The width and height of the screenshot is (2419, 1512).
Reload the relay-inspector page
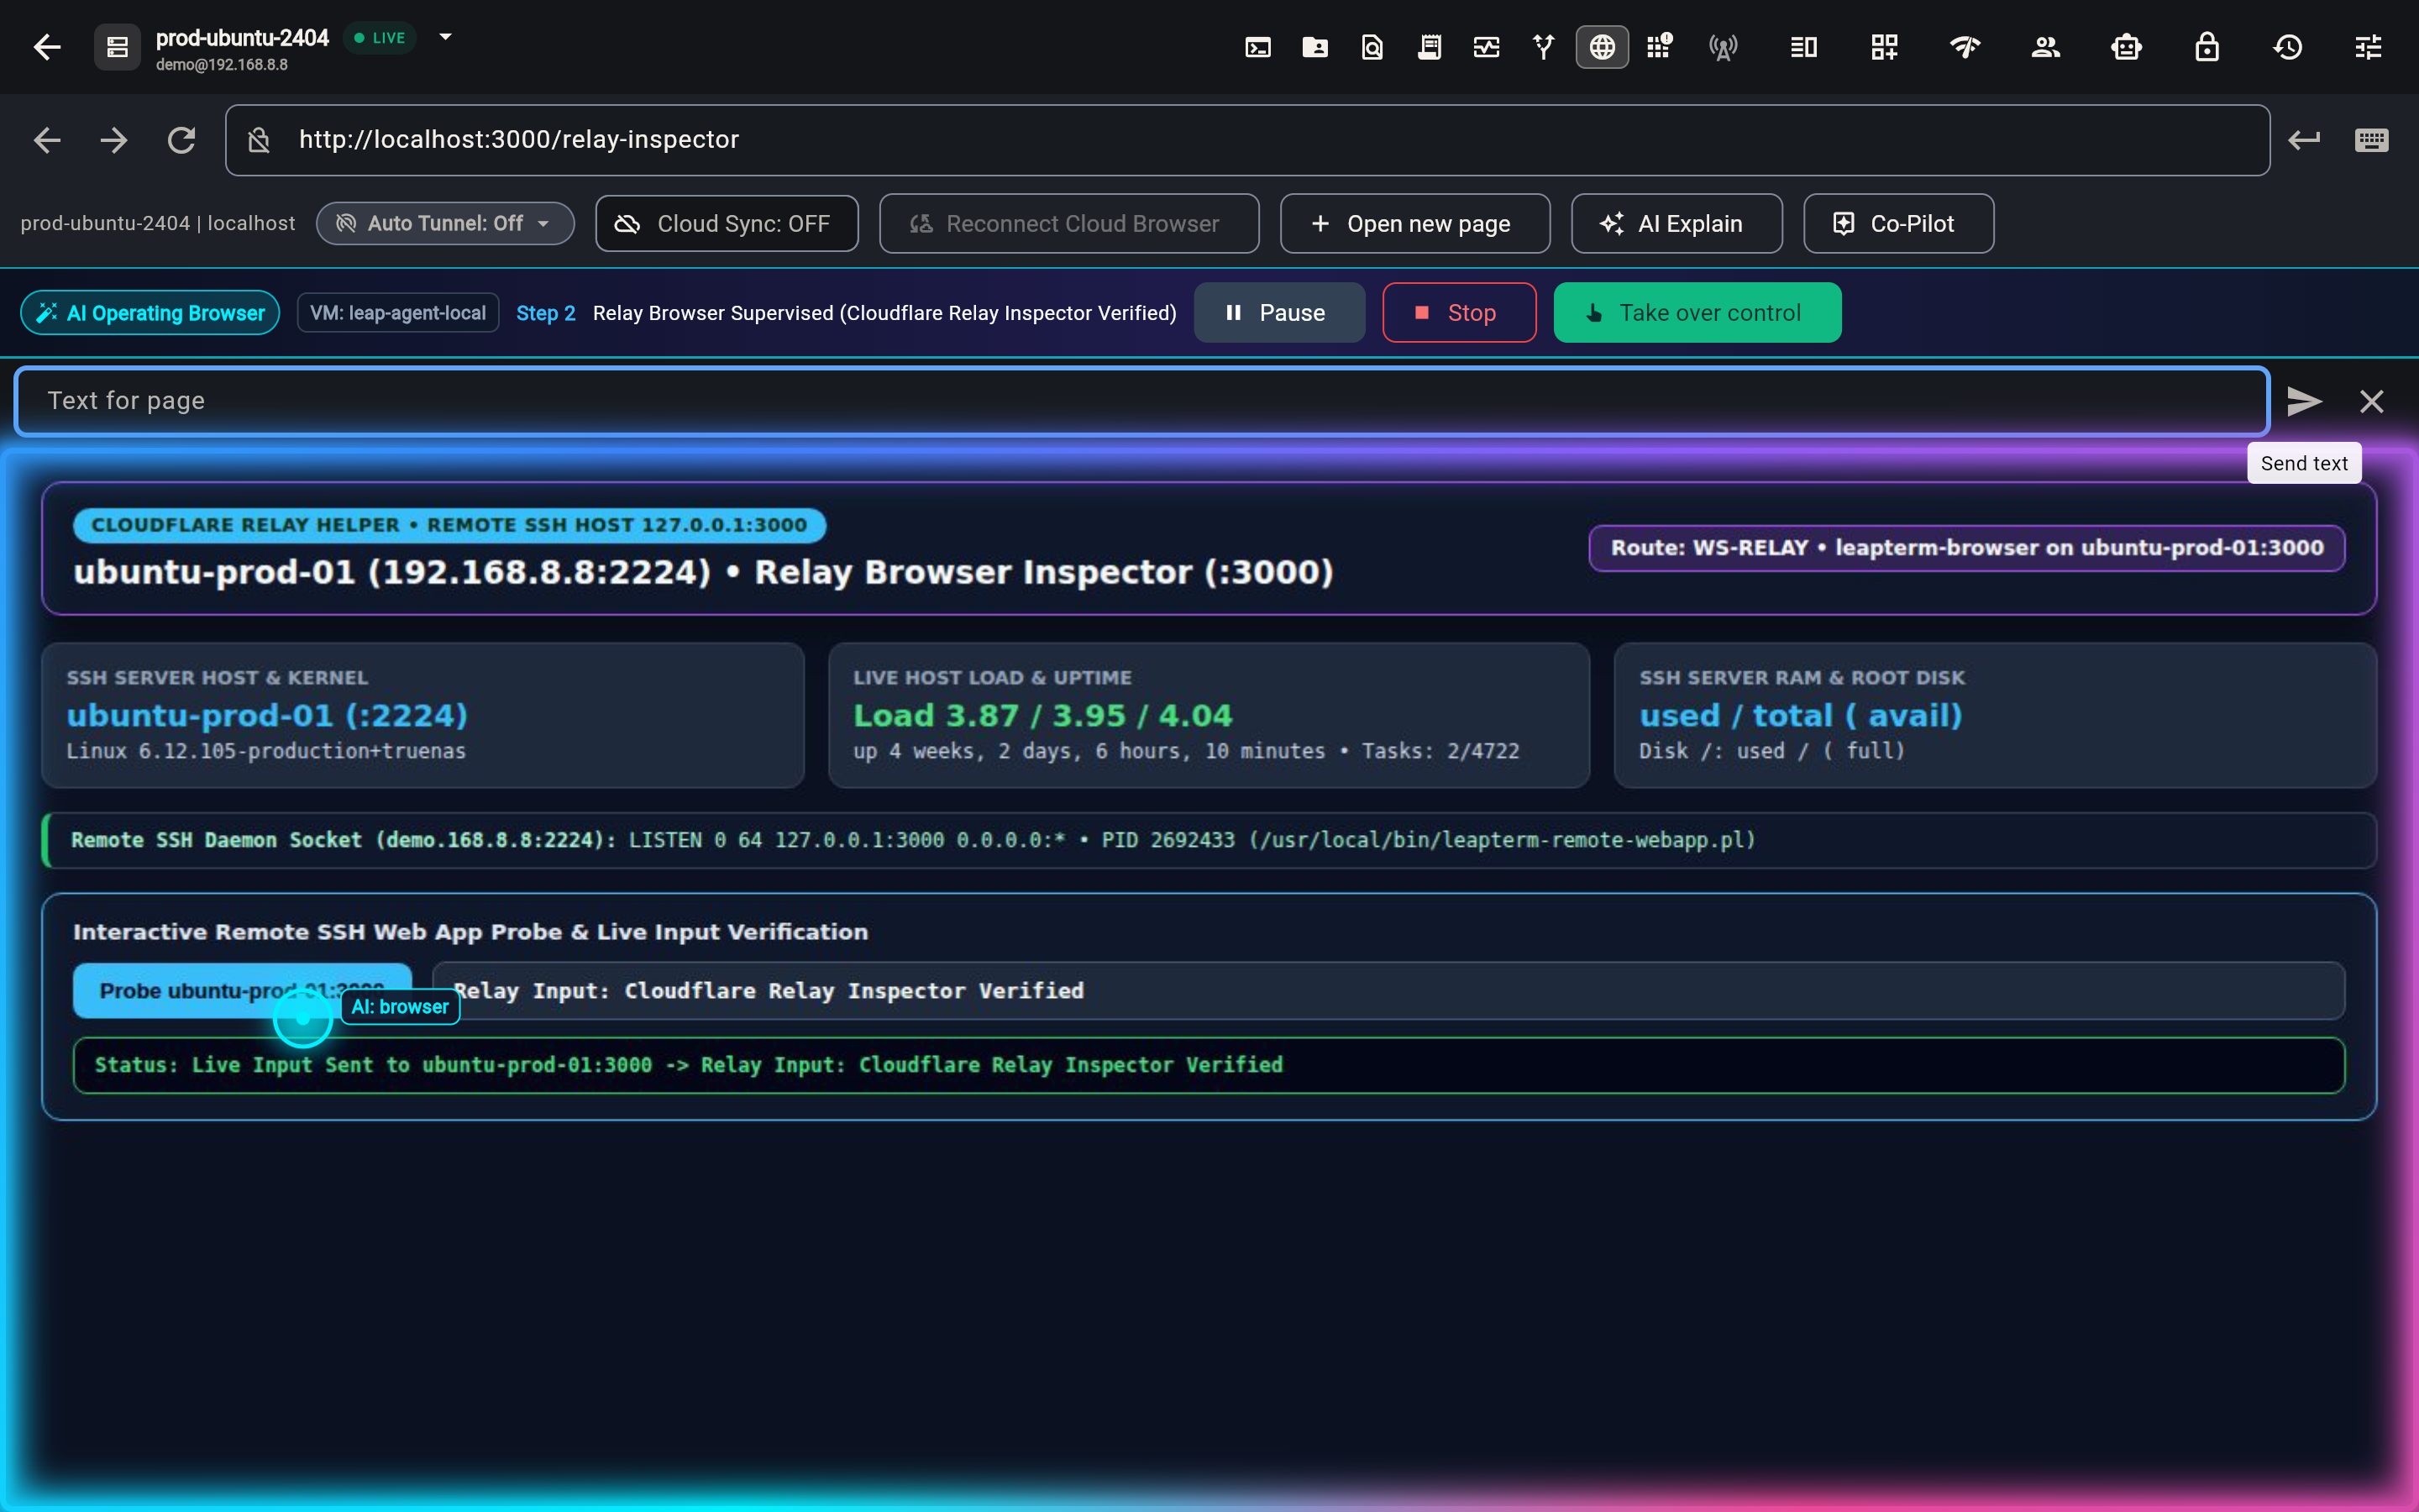pyautogui.click(x=181, y=140)
